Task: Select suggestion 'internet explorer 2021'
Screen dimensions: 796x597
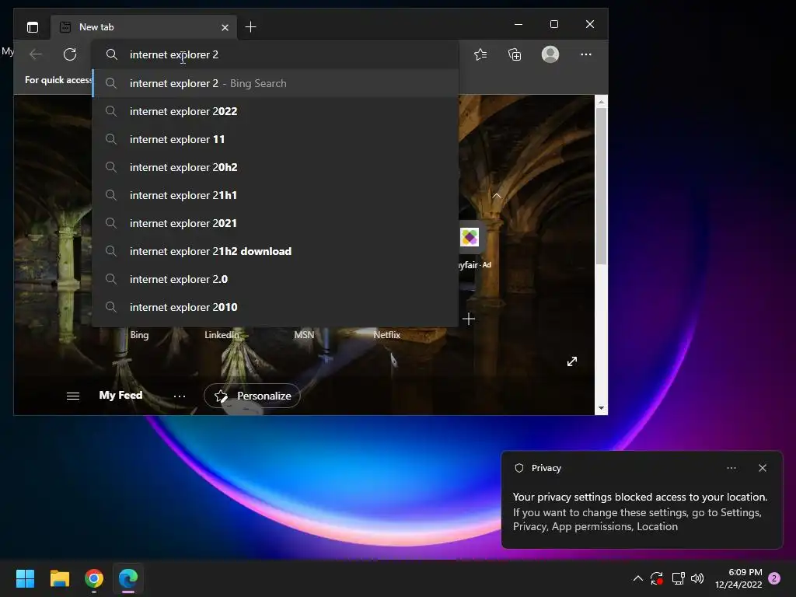Action: pos(275,223)
